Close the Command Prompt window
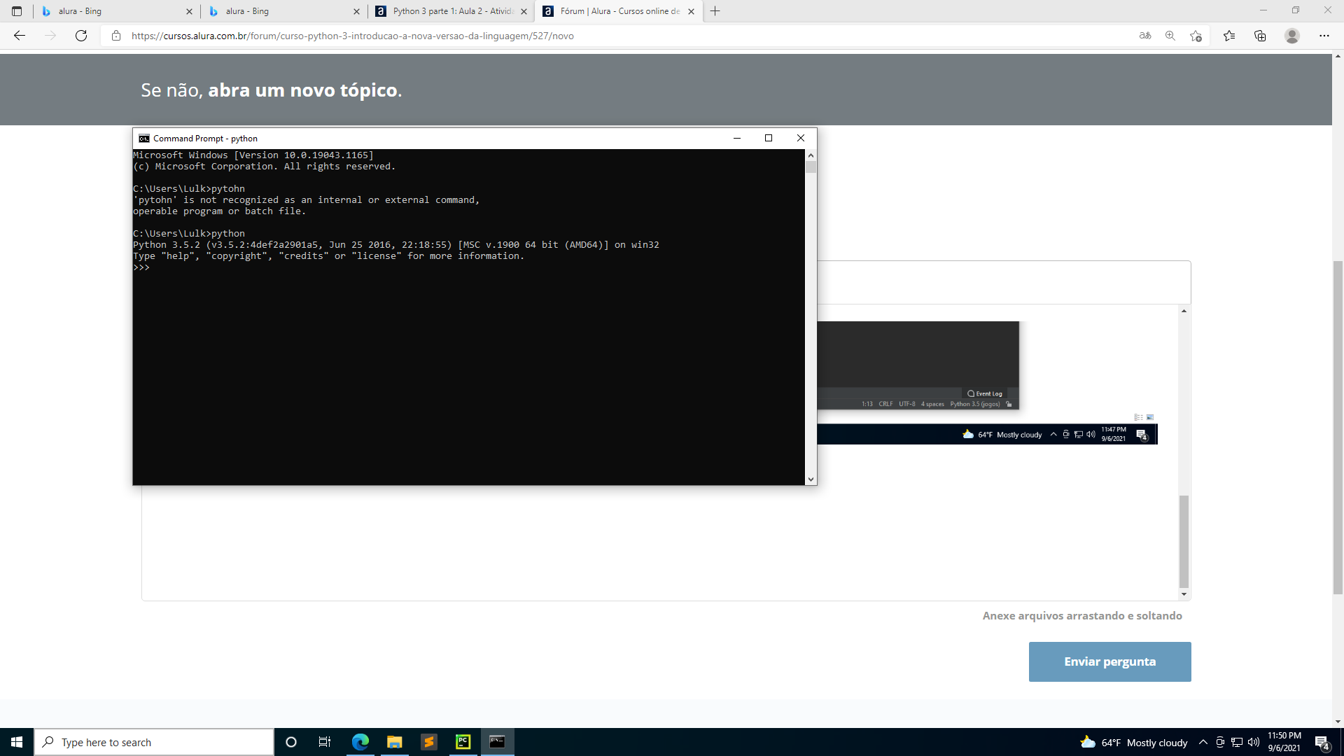 point(801,138)
